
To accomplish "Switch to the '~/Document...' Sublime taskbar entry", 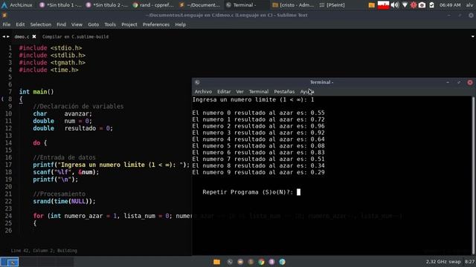I will tap(200, 5).
